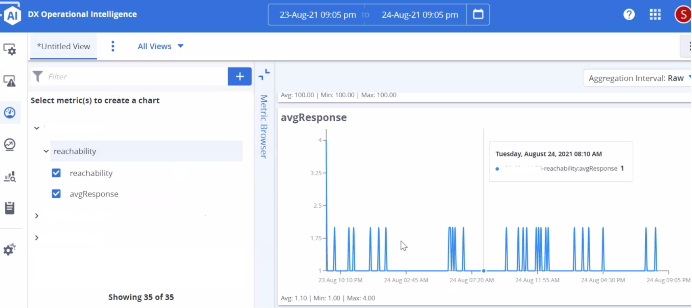Uncheck the avgResponse metric checkbox
This screenshot has height=308, width=692.
coord(56,194)
